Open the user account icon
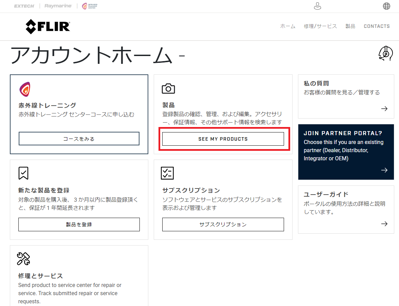 click(x=317, y=6)
